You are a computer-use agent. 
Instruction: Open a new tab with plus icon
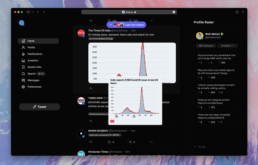click(243, 12)
